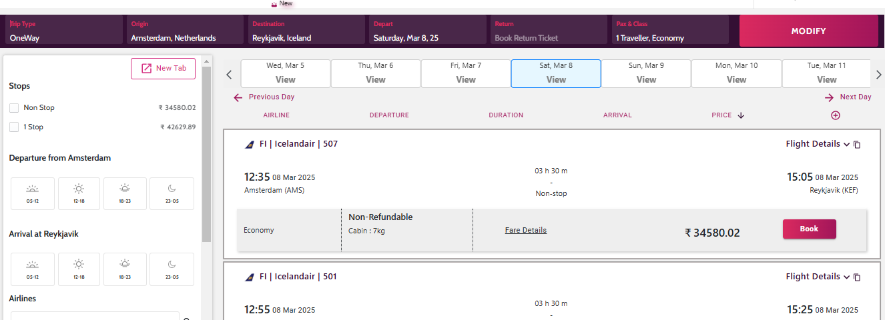885x320 pixels.
Task: Click left arrow to scroll date carousel
Action: pos(229,74)
